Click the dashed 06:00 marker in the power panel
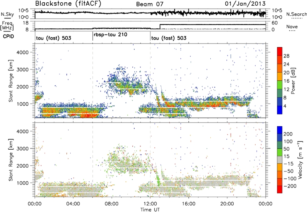Image resolution: width=307 pixels, height=212 pixels. (x=92, y=81)
